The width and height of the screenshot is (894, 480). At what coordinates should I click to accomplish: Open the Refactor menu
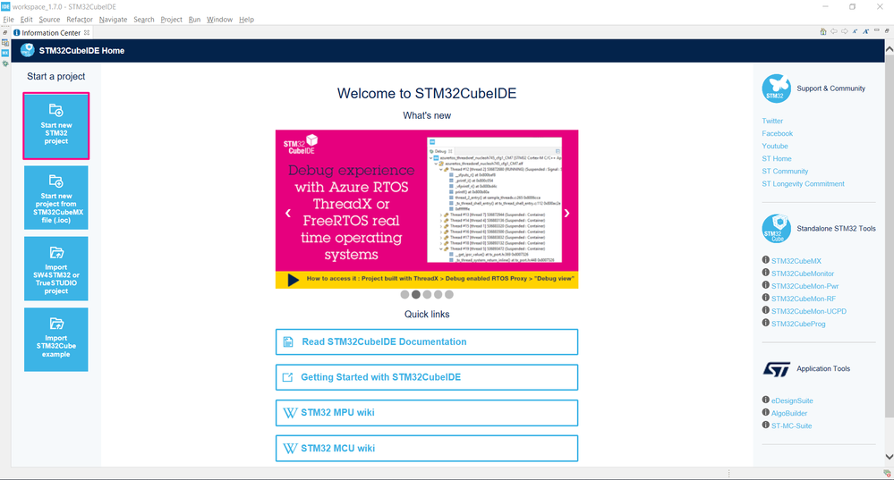click(80, 20)
